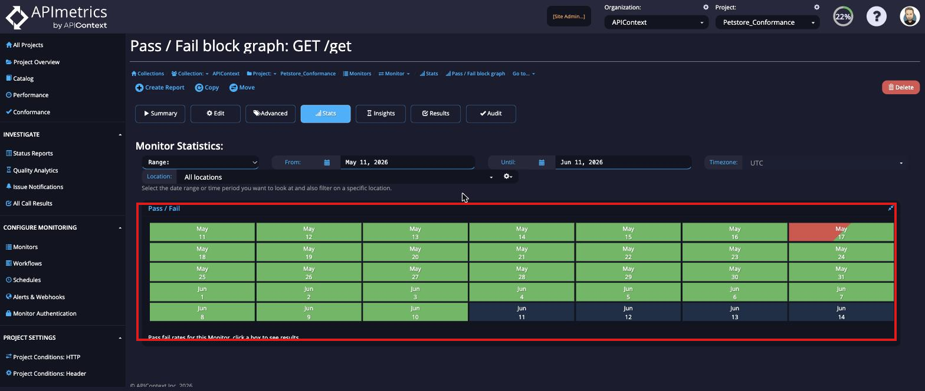Collapse the INVESTIGATE sidebar section
Image resolution: width=925 pixels, height=391 pixels.
(x=120, y=135)
